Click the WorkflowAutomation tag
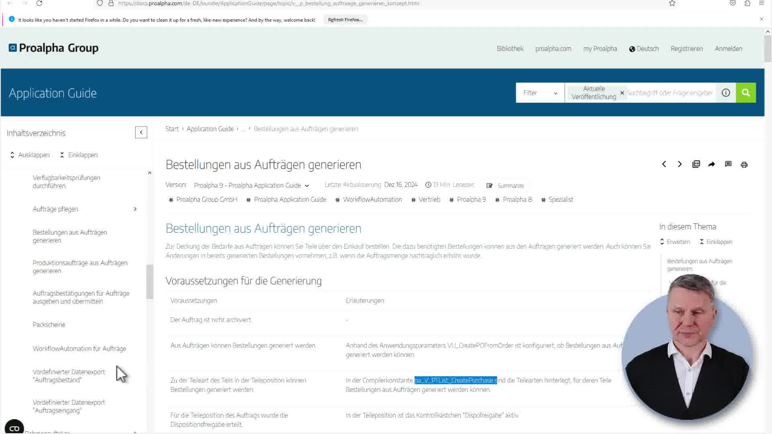Screen dimensions: 772x434 point(368,200)
